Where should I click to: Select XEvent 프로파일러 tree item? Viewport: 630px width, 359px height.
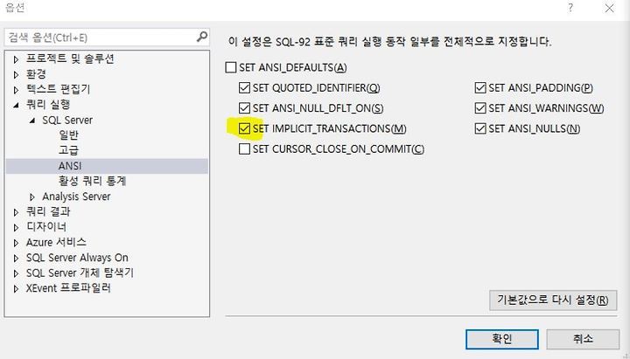pyautogui.click(x=68, y=288)
